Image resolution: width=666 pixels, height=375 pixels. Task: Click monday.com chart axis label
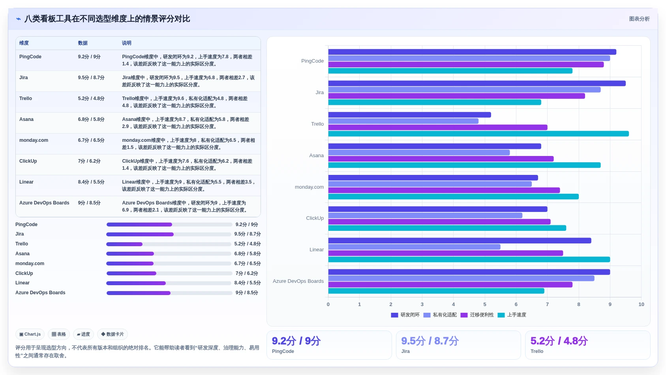pos(309,187)
